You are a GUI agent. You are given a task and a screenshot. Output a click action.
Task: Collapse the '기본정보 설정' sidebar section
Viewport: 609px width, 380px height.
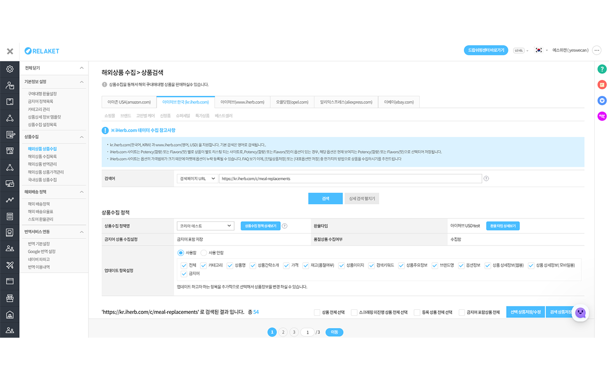pos(81,82)
